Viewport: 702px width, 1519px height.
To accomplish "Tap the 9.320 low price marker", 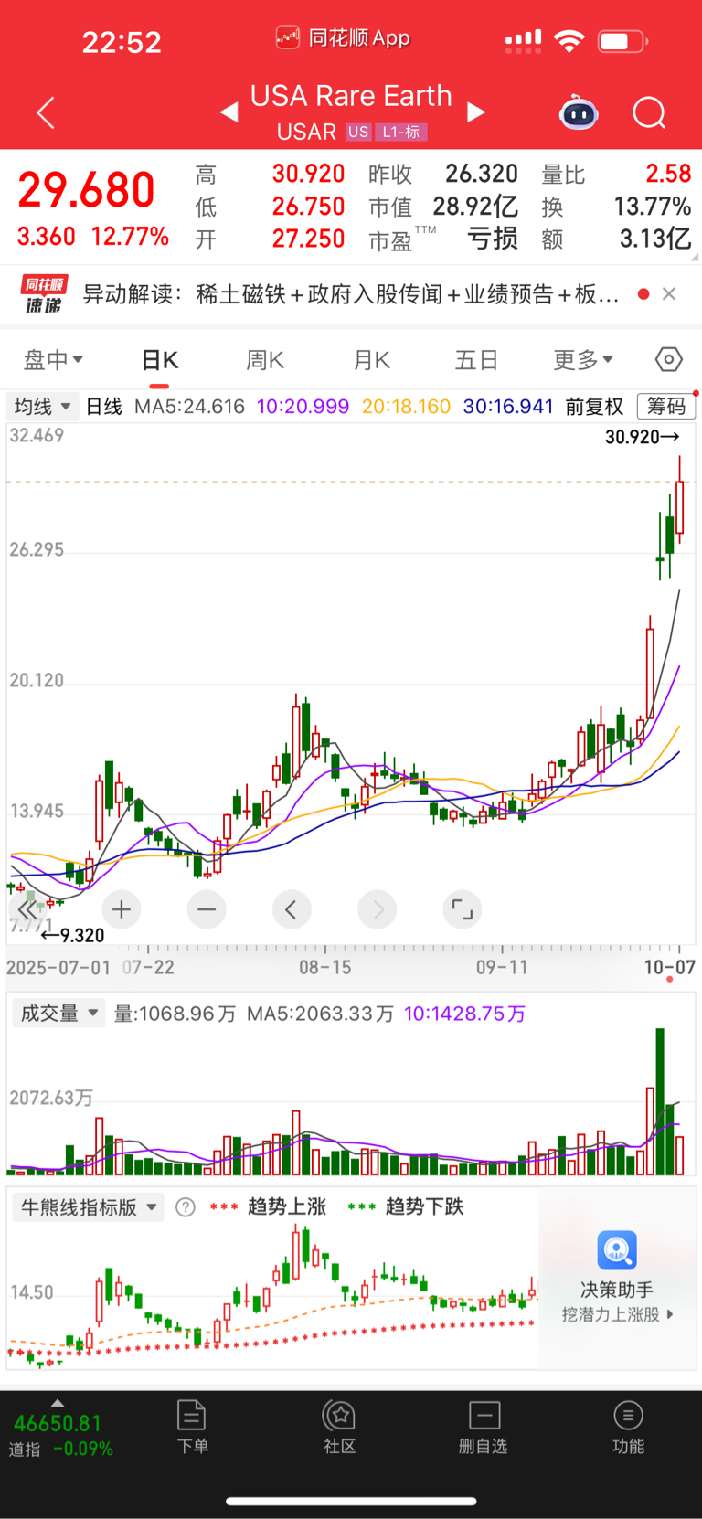I will (73, 935).
